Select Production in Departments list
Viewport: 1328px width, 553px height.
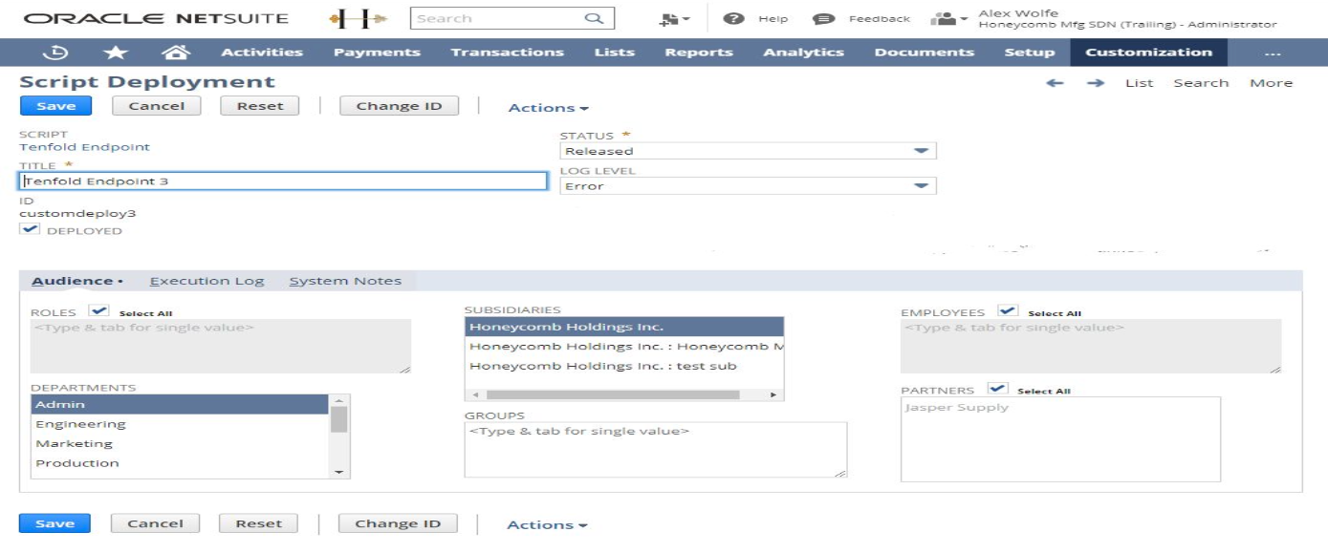(x=181, y=463)
